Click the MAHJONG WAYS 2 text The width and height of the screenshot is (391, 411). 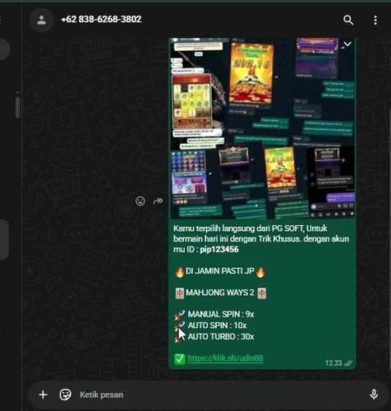coord(220,293)
